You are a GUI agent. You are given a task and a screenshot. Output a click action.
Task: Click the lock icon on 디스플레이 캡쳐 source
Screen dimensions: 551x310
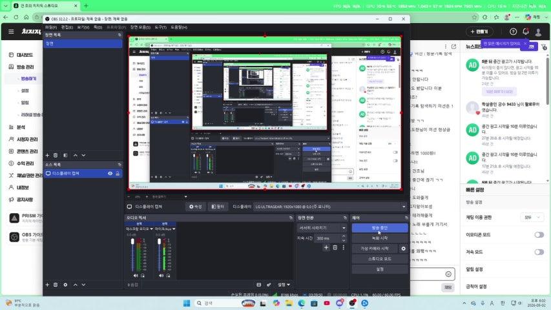tap(118, 173)
